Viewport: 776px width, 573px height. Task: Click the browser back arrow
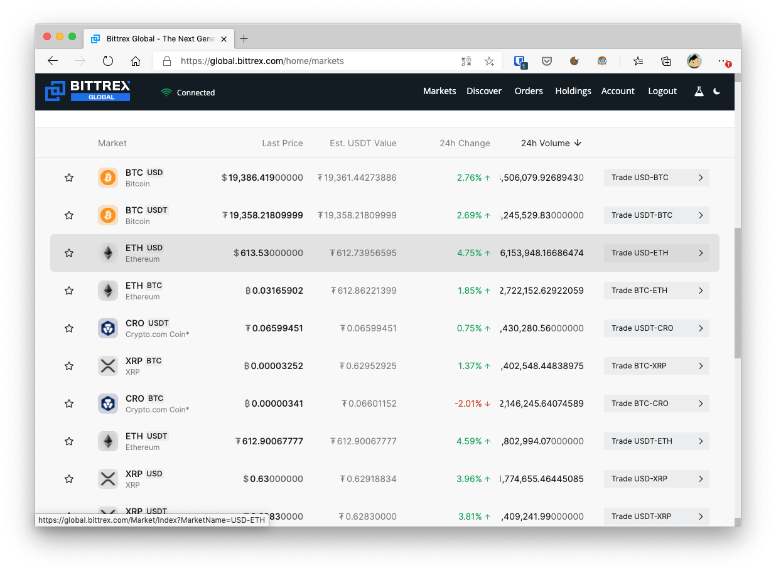(x=53, y=61)
